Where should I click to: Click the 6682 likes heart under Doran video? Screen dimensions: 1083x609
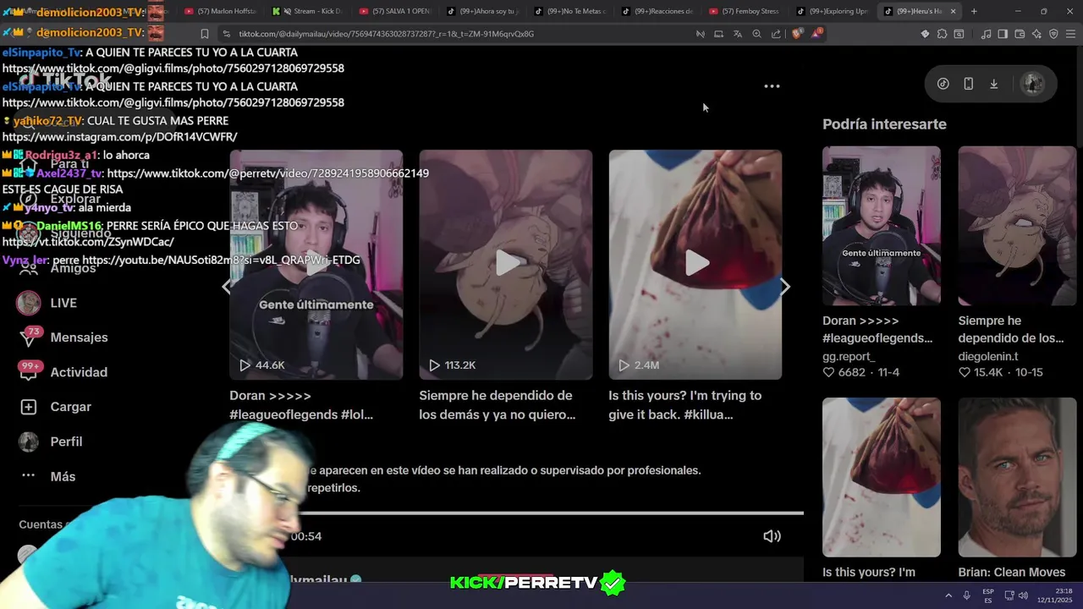pos(829,372)
